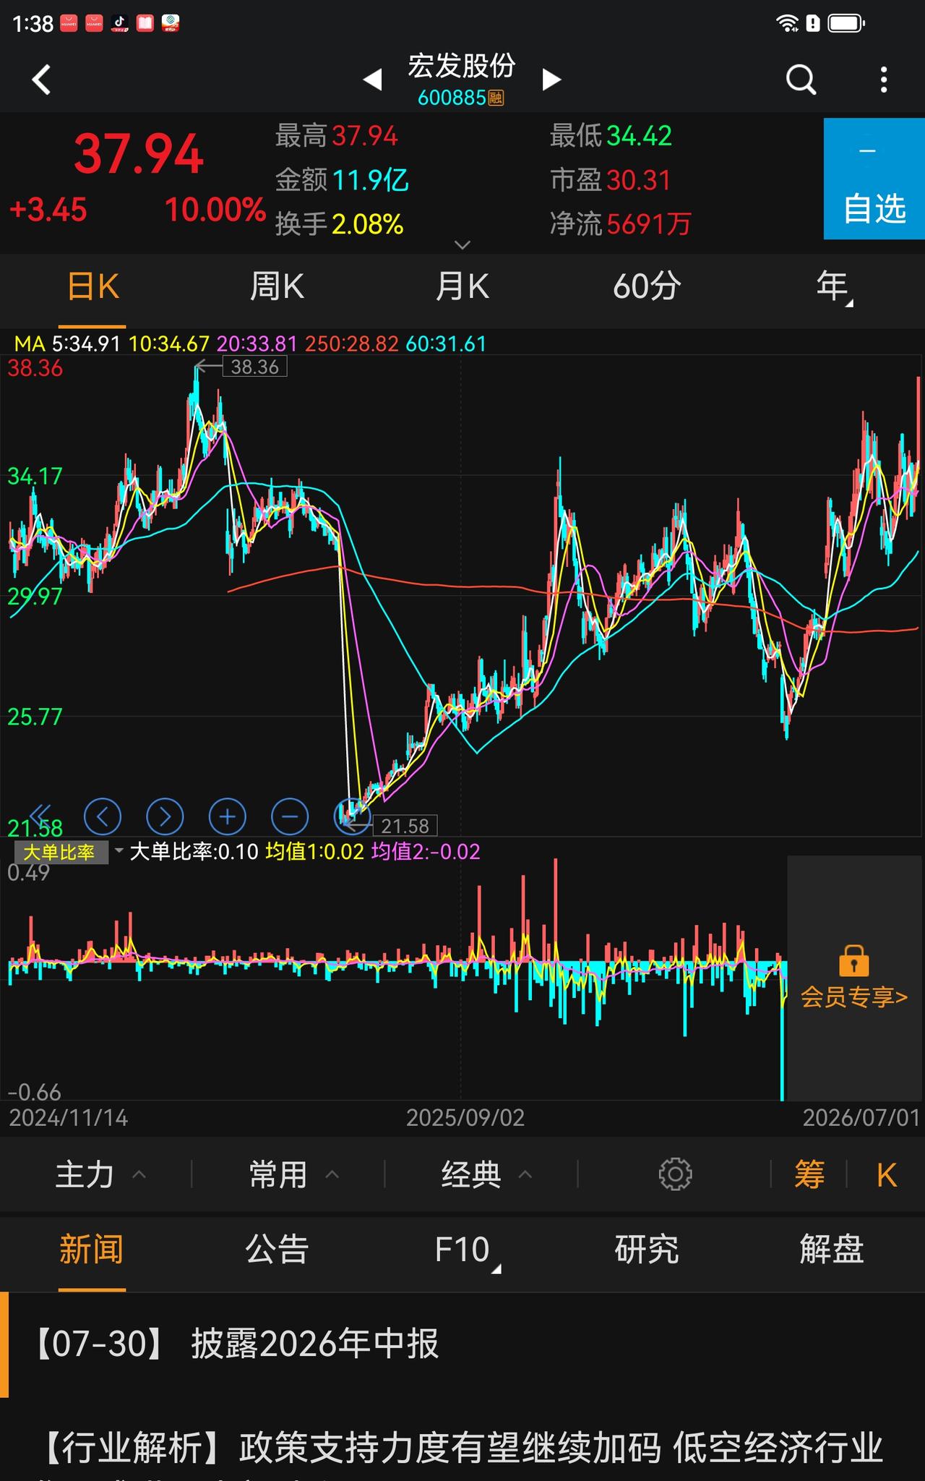Viewport: 925px width, 1481px height.
Task: Expand the 主力 indicator menu
Action: 101,1174
